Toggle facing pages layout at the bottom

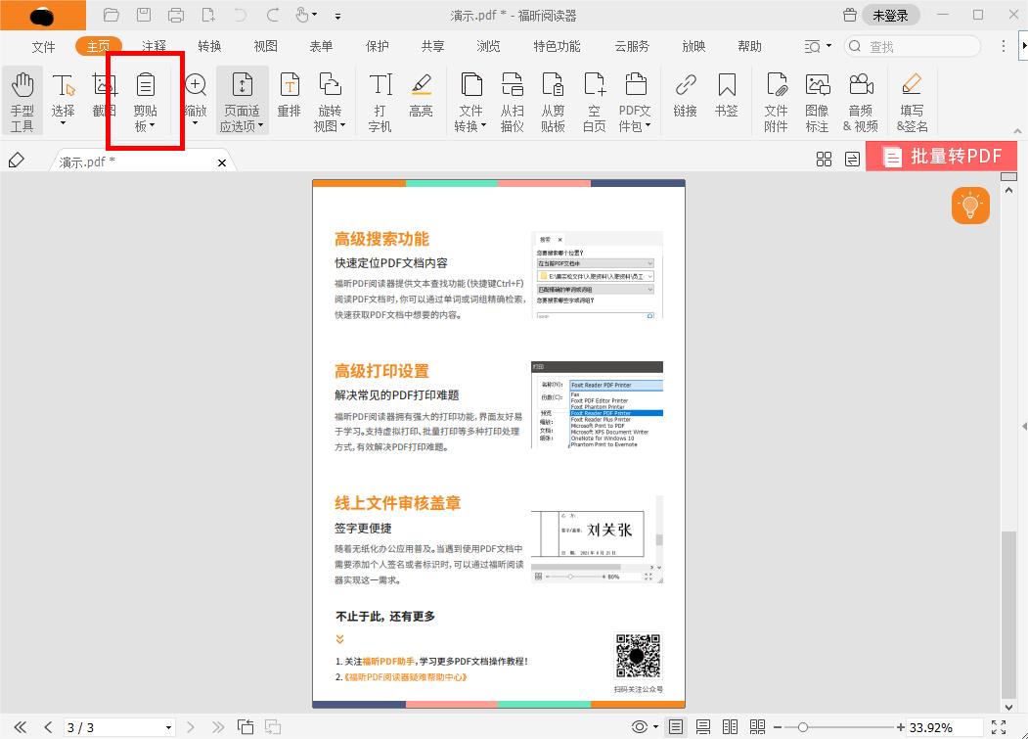(x=730, y=727)
